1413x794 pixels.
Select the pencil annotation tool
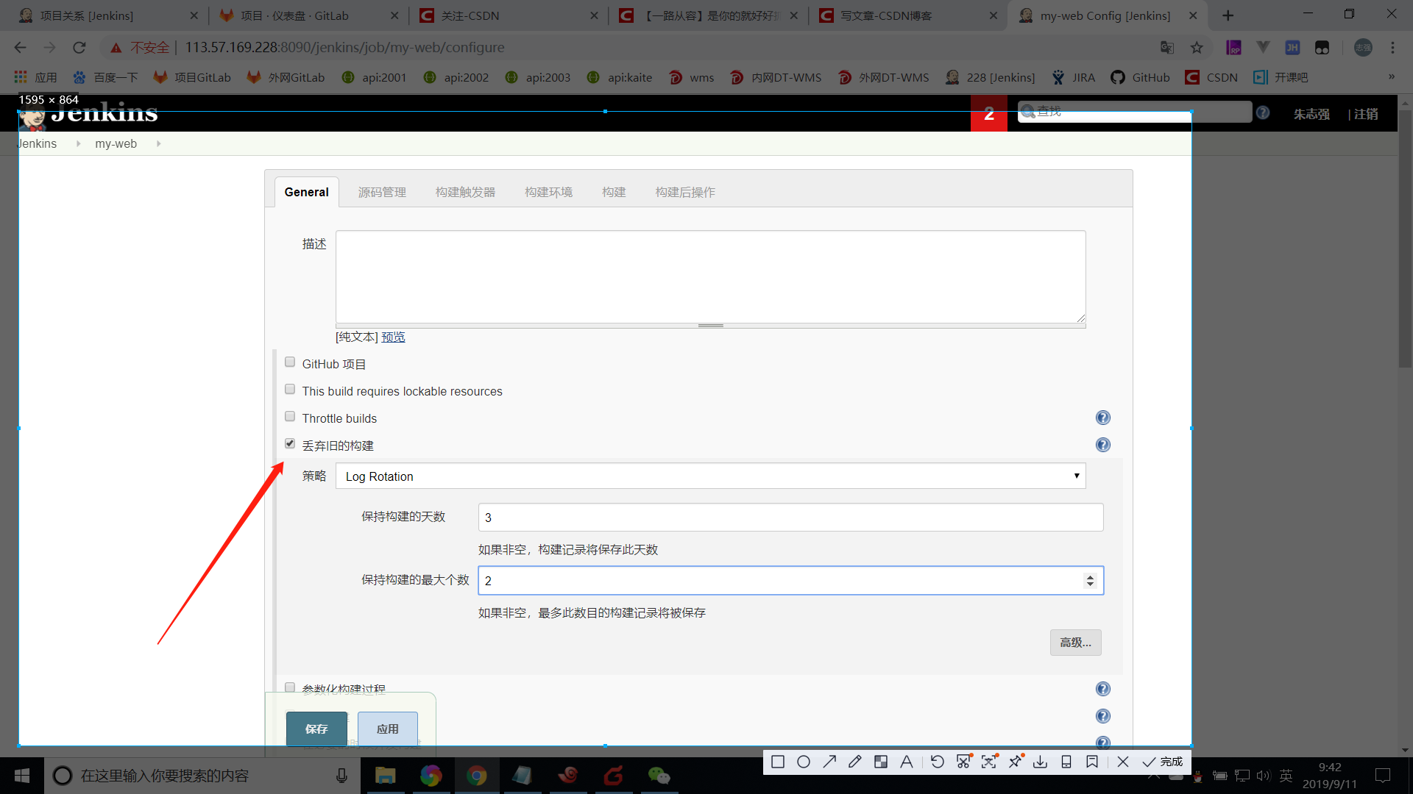[855, 762]
